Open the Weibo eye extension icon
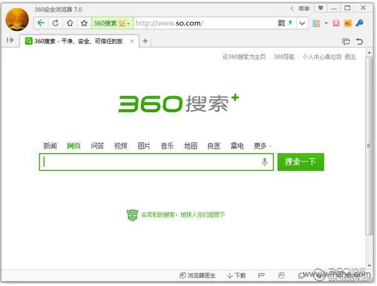Viewport: 377px width, 286px height. coord(348,23)
